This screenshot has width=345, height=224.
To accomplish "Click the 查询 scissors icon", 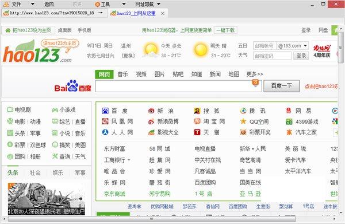I will coord(55,156).
